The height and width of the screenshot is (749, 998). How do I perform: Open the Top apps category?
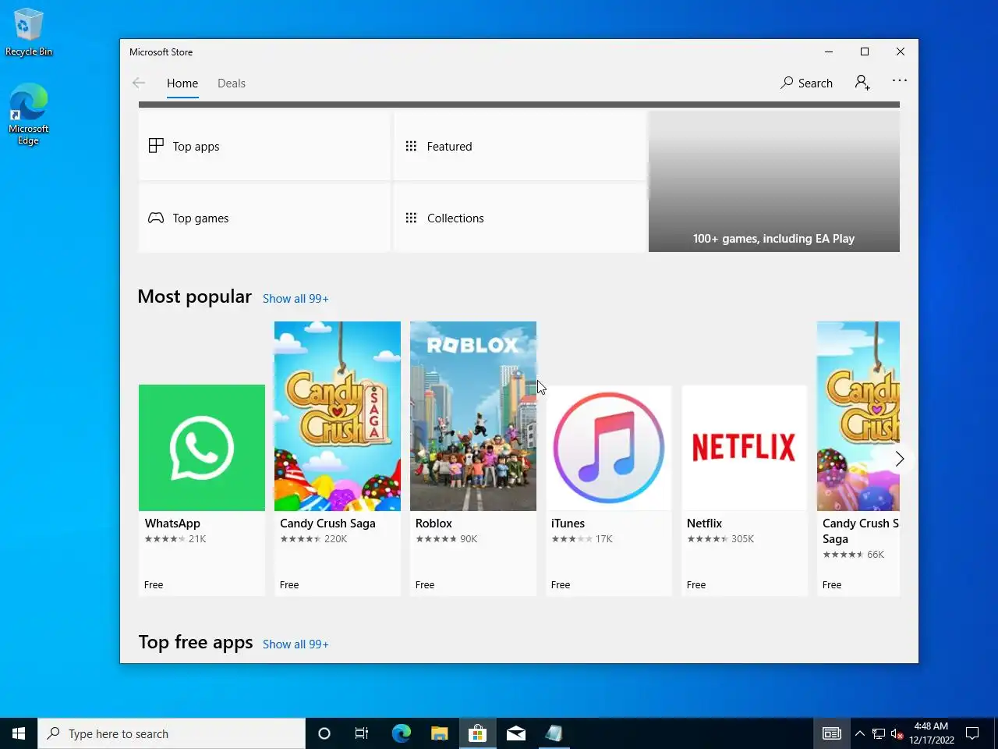[x=264, y=146]
